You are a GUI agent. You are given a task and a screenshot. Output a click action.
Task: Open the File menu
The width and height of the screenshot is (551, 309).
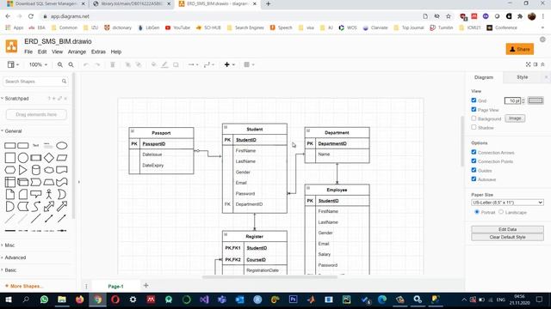pyautogui.click(x=28, y=51)
